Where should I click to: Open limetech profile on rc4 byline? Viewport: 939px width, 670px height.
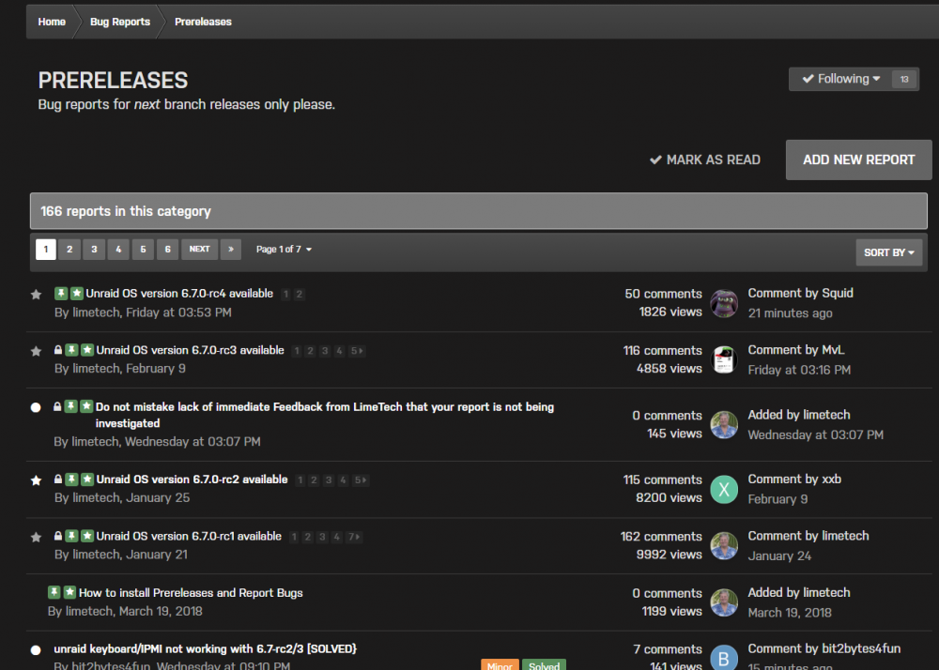pyautogui.click(x=96, y=312)
